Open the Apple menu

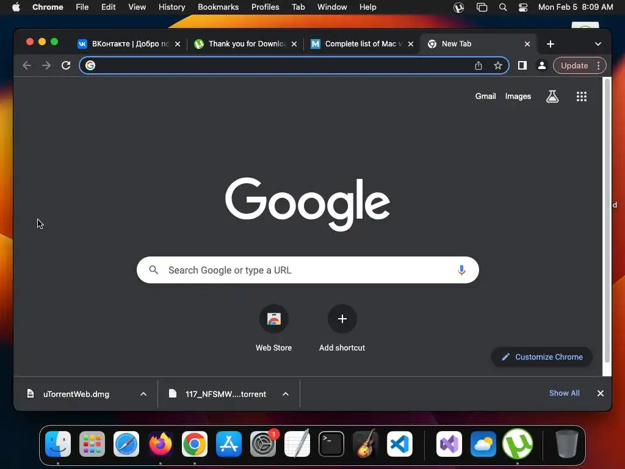[16, 7]
